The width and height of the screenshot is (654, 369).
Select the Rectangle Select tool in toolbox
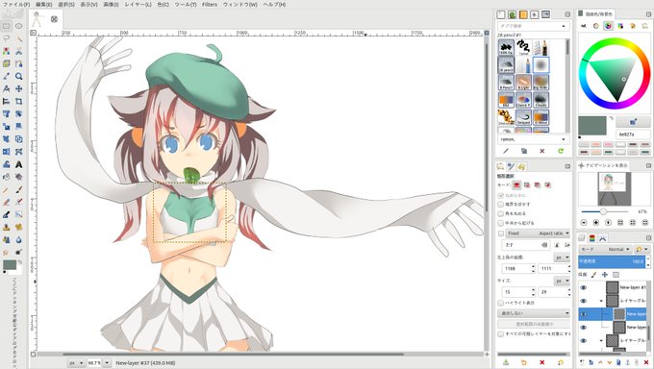(7, 26)
